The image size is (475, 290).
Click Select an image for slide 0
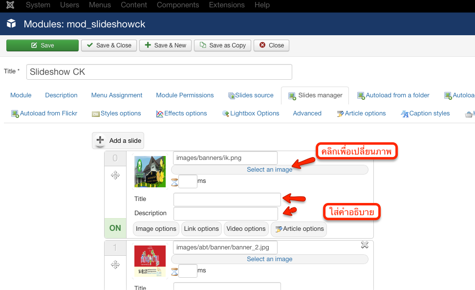[x=269, y=170]
